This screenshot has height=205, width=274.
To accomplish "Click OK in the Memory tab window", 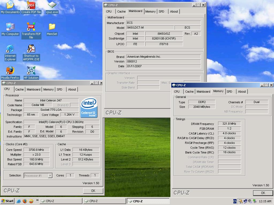I will click(x=263, y=193).
